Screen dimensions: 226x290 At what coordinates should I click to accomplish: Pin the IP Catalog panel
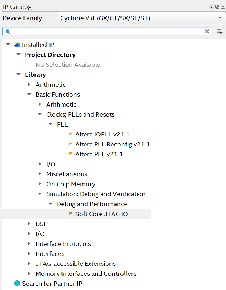coord(211,6)
